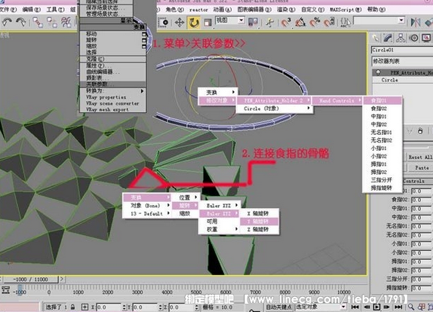The height and width of the screenshot is (312, 433).
Task: Select the Select and Link tool
Action: tap(38, 23)
